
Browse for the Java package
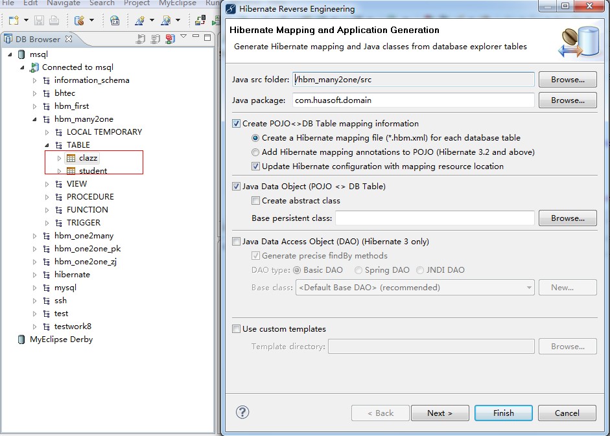click(568, 100)
